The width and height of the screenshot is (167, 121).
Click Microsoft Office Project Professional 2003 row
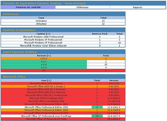(x=63, y=113)
